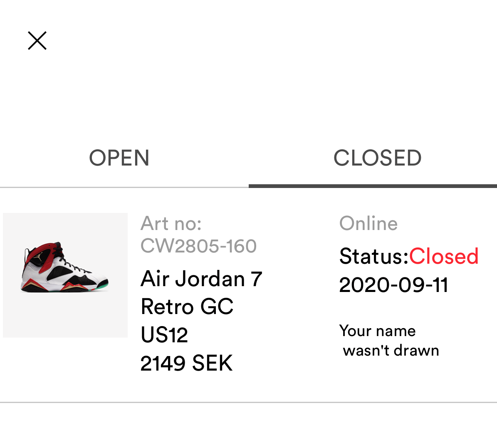The height and width of the screenshot is (423, 497).
Task: Click the Online label
Action: 368,223
